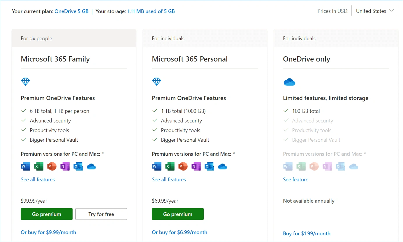
Task: Select the Word icon in the Family column
Action: (25, 166)
